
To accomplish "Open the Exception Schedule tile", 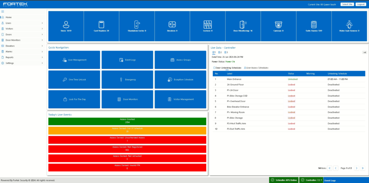I will tap(180, 79).
